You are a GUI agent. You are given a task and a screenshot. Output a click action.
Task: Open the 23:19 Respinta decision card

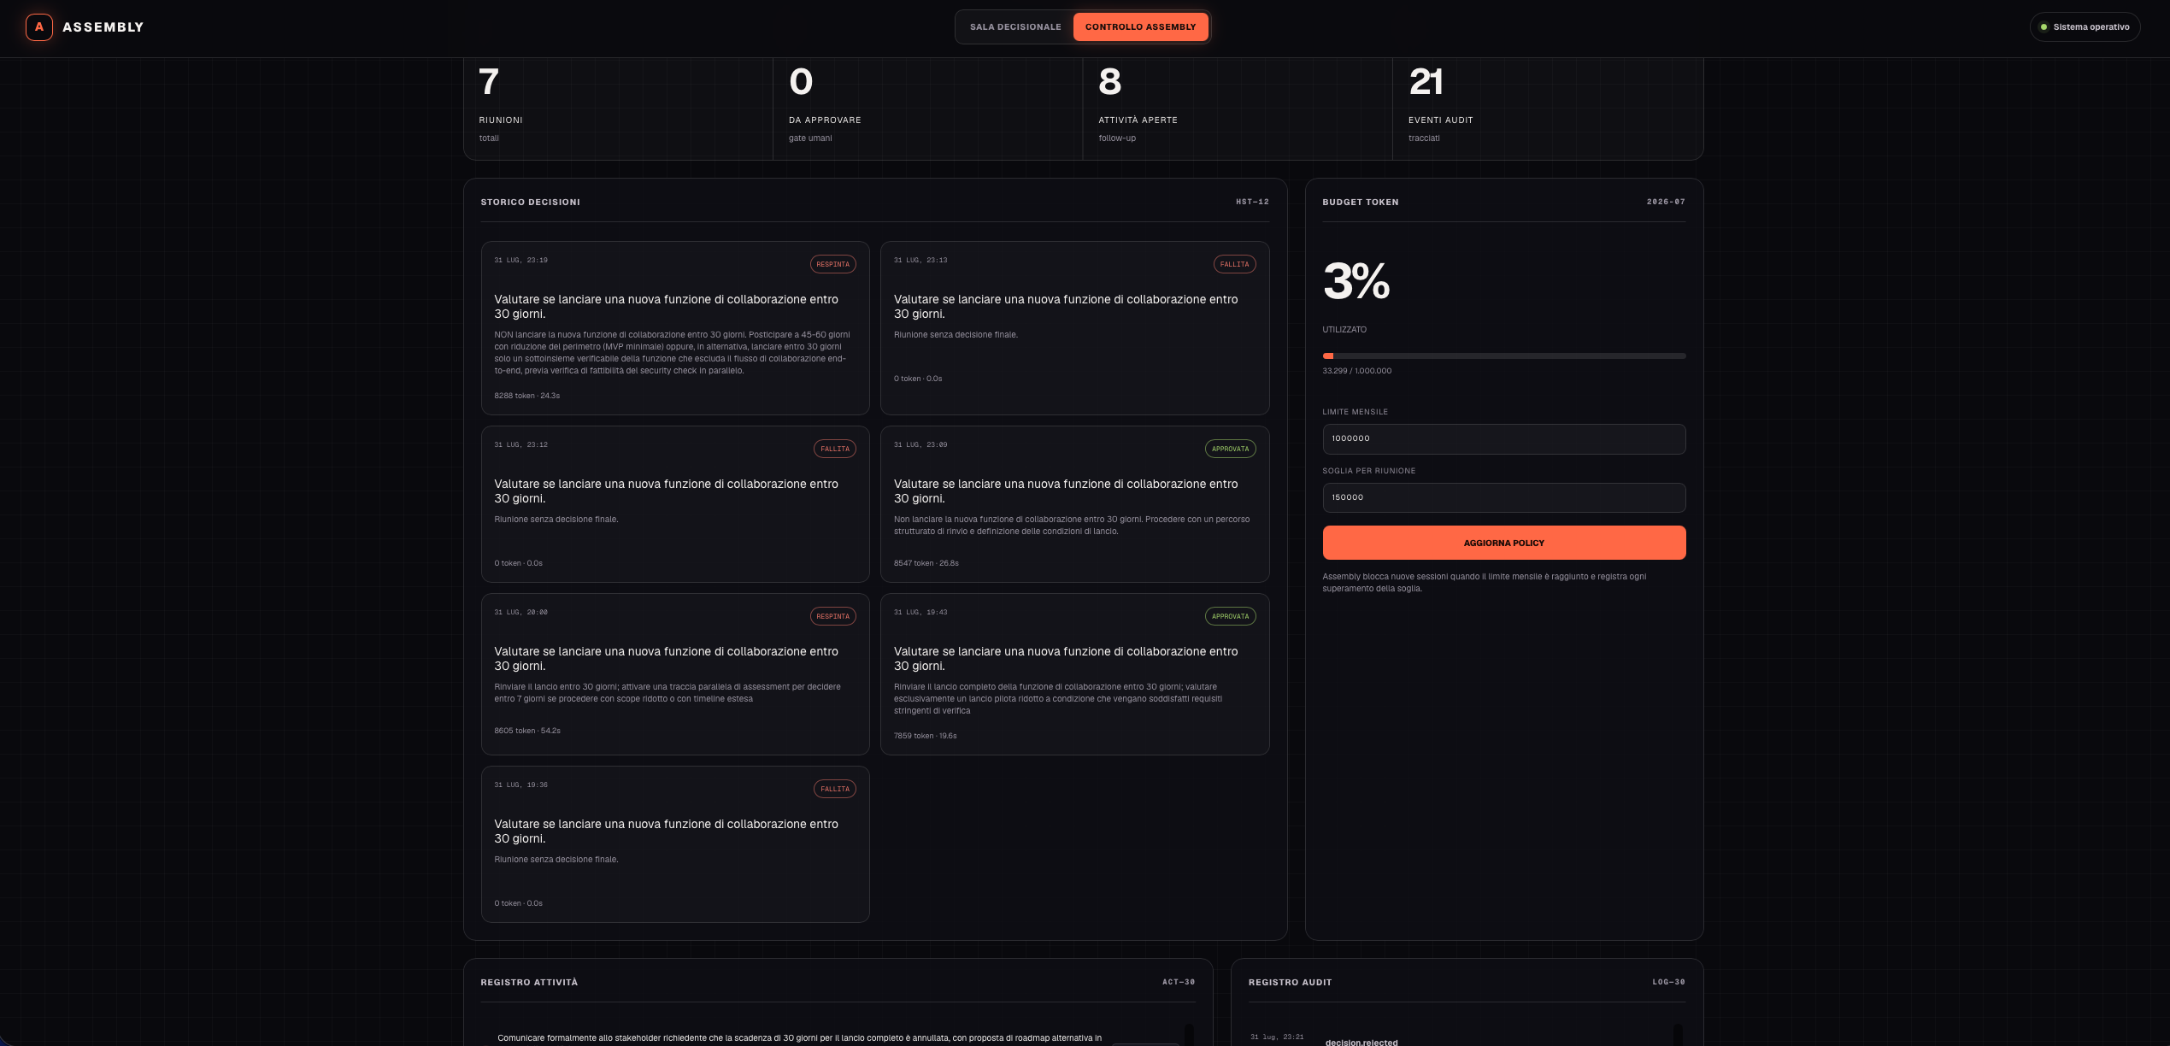(675, 328)
